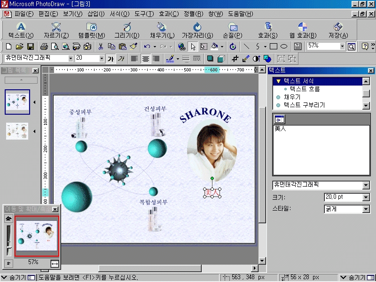Cut the selection with the scissors icon

click(101, 46)
